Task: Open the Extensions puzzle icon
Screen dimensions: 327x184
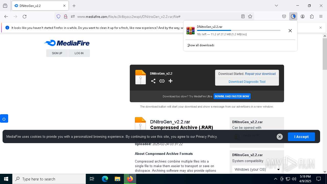Action: click(x=312, y=16)
